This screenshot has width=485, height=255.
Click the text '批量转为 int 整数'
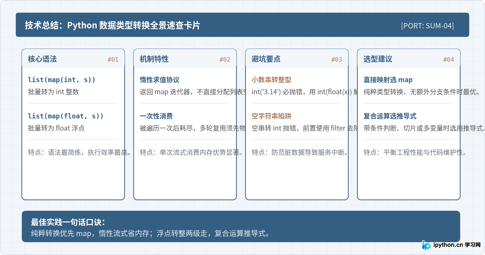point(53,92)
